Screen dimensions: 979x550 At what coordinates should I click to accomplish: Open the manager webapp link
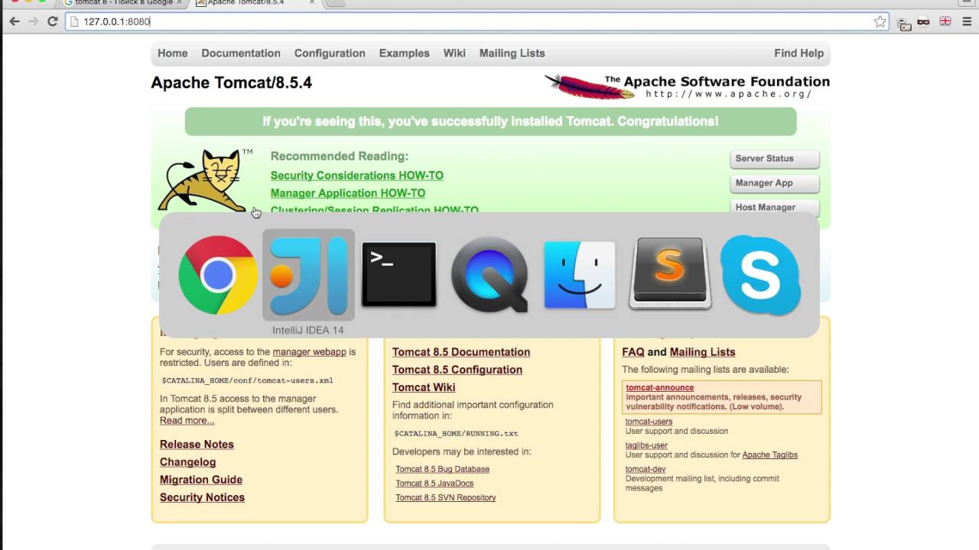coord(310,352)
